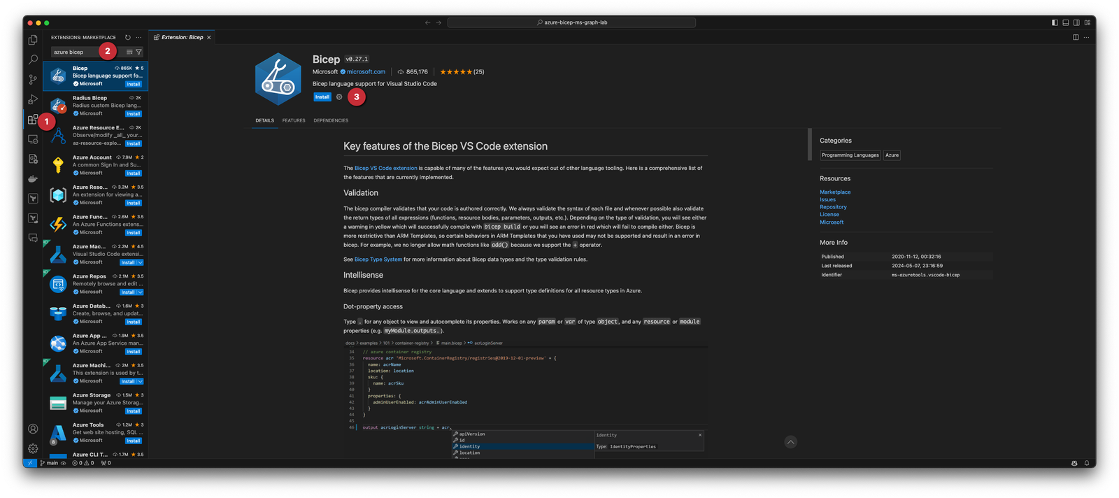Viewport: 1119px width, 498px height.
Task: Open the Source Control view
Action: 33,80
